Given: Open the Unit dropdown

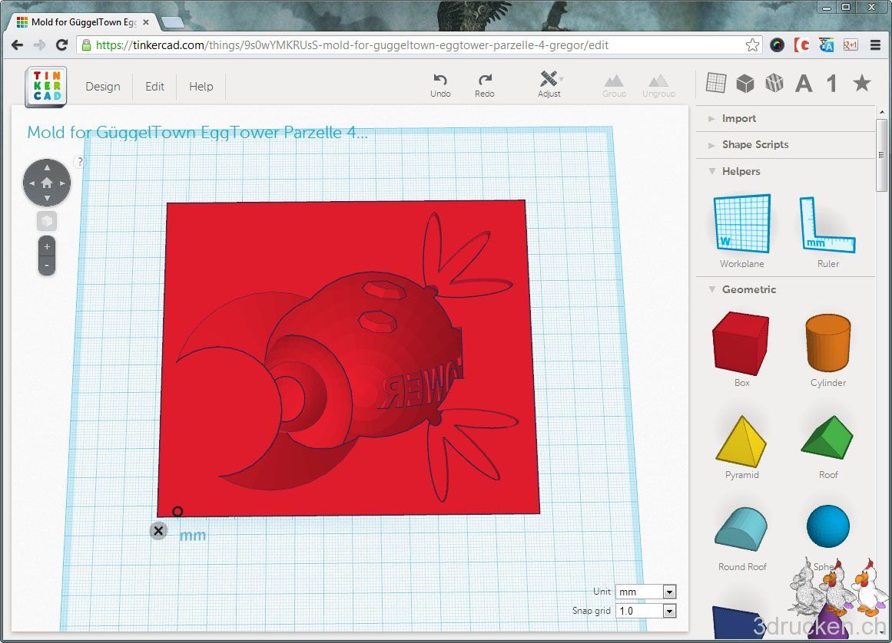Looking at the screenshot, I should coord(645,592).
